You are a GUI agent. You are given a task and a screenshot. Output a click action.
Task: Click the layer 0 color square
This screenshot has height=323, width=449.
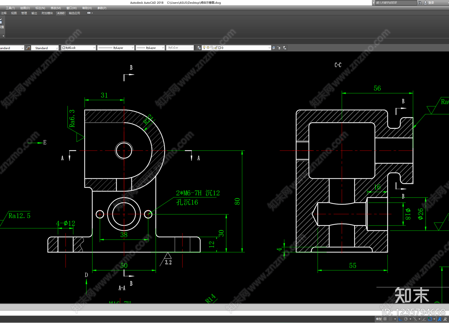point(219,48)
